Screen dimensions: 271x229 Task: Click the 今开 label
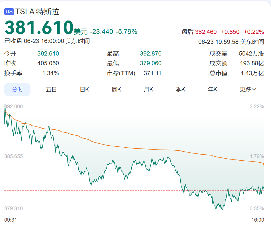(x=10, y=54)
